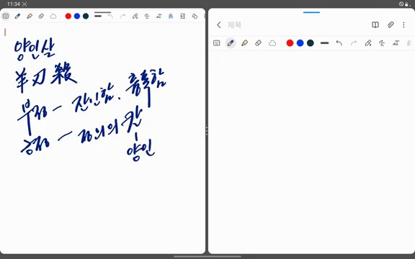Select the lasso tool in left note
This screenshot has width=415, height=259.
click(x=53, y=16)
